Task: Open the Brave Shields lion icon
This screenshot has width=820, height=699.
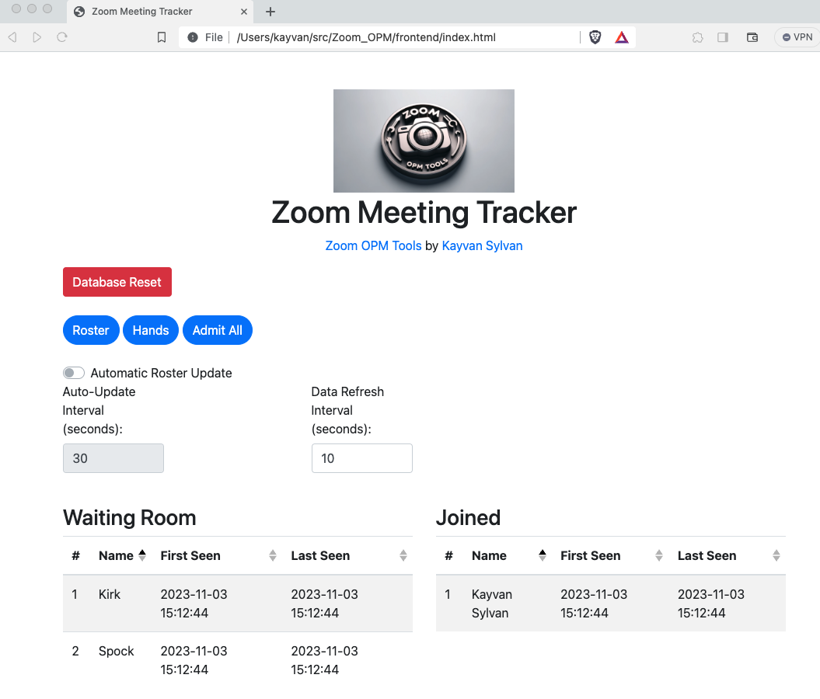Action: pos(595,37)
